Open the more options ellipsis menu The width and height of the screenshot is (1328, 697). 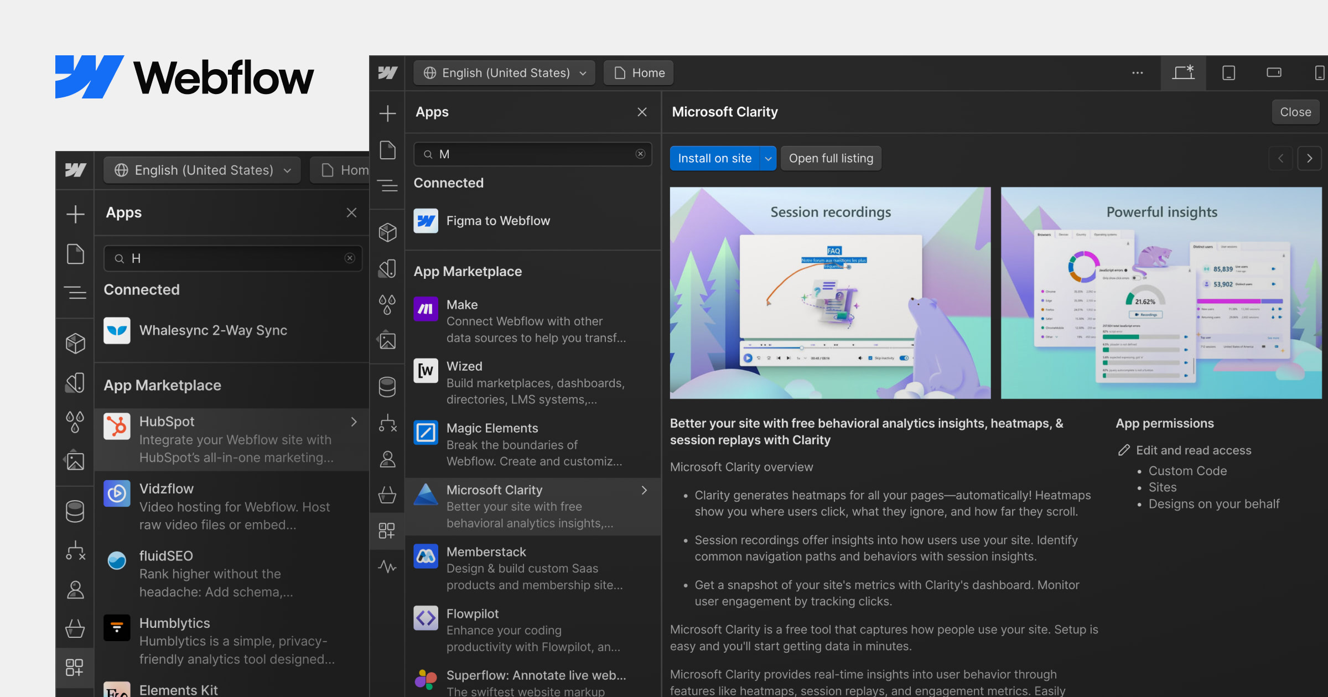[x=1138, y=72]
